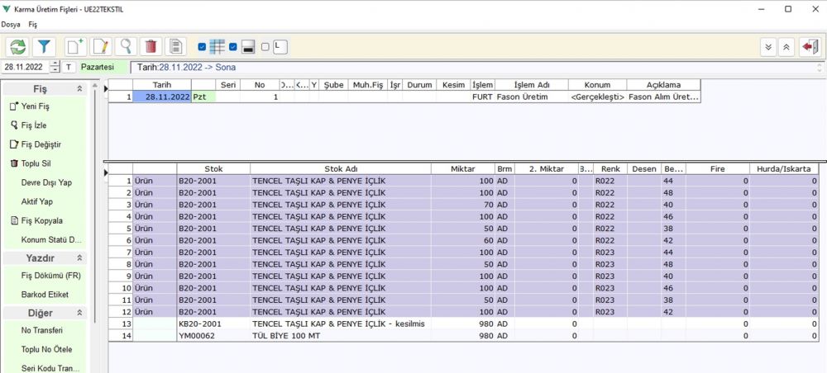Viewport: 827px width, 373px height.
Task: Open the magnifier view slip icon
Action: pos(126,47)
